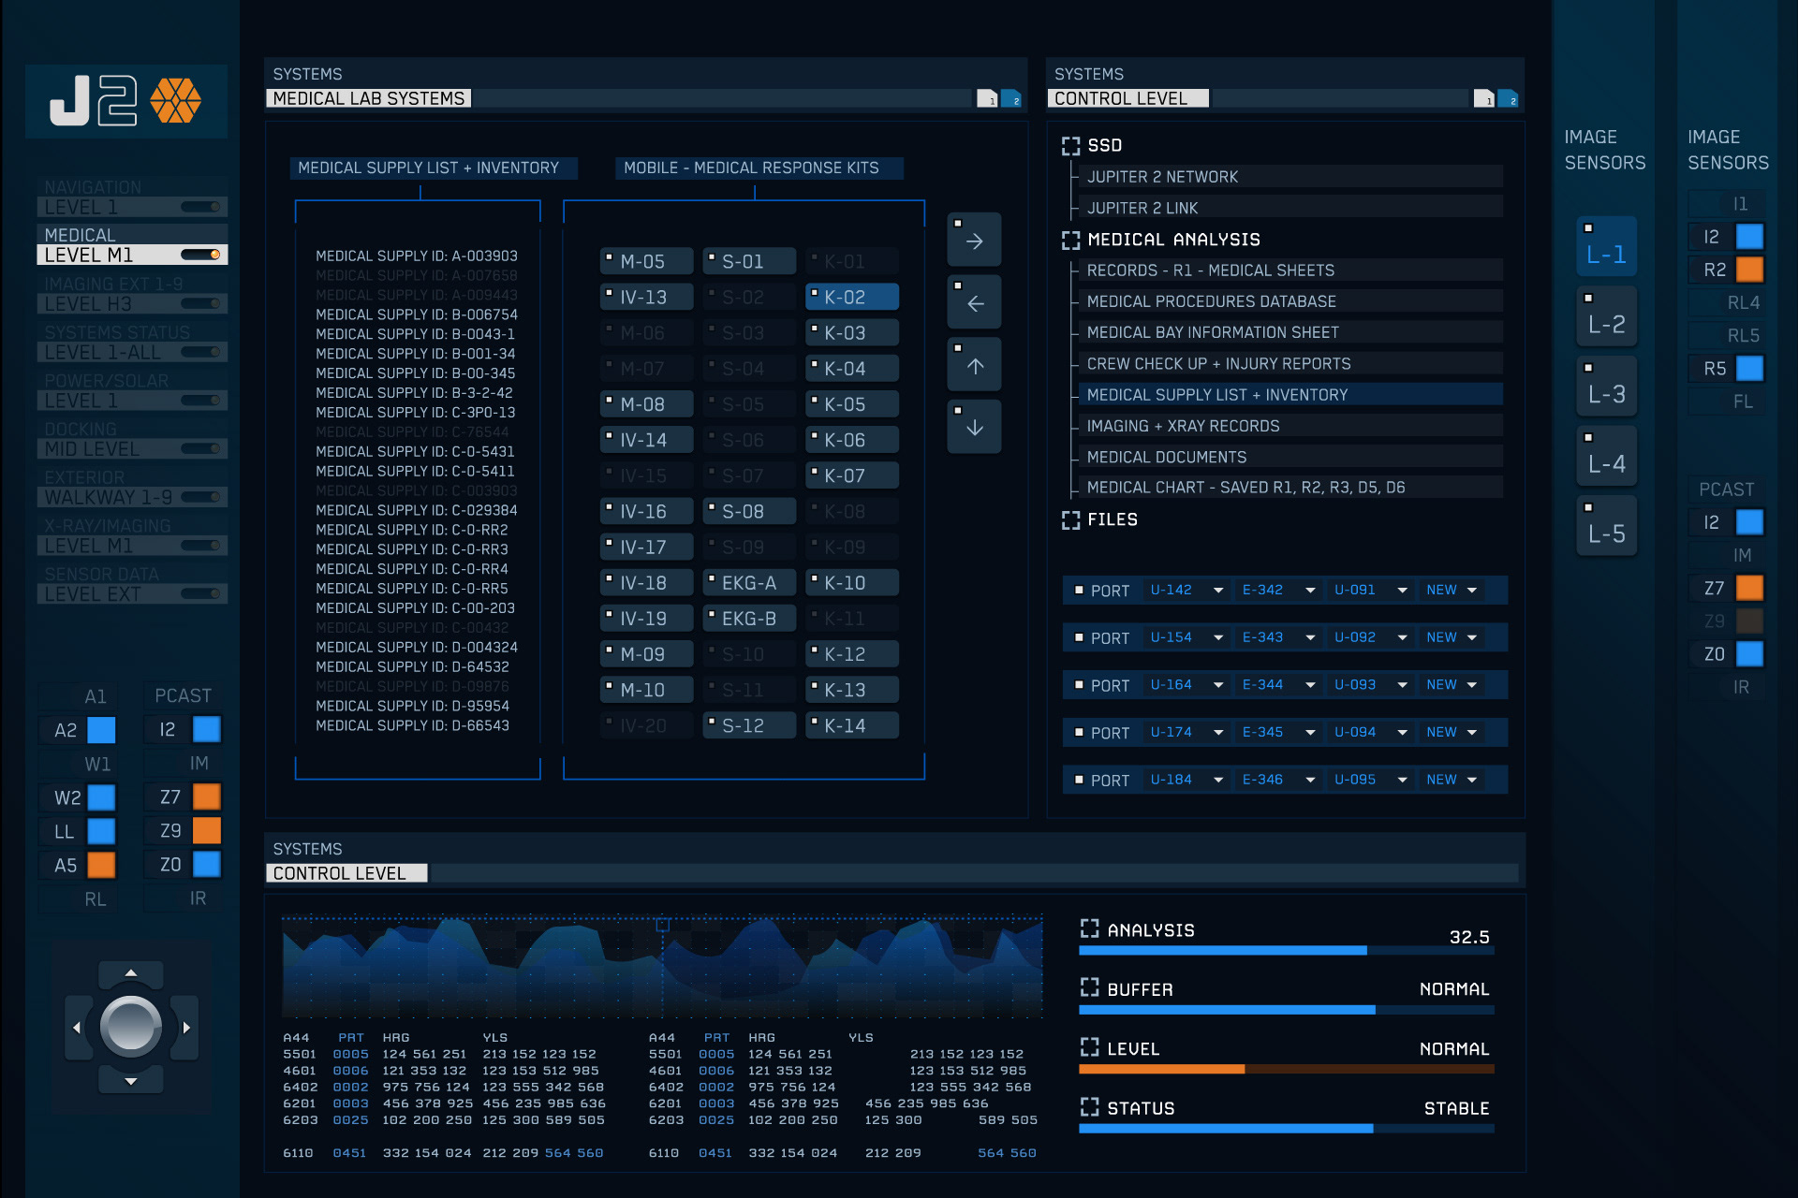The width and height of the screenshot is (1798, 1198).
Task: Toggle the Navigation Level 1 switch
Action: (200, 207)
